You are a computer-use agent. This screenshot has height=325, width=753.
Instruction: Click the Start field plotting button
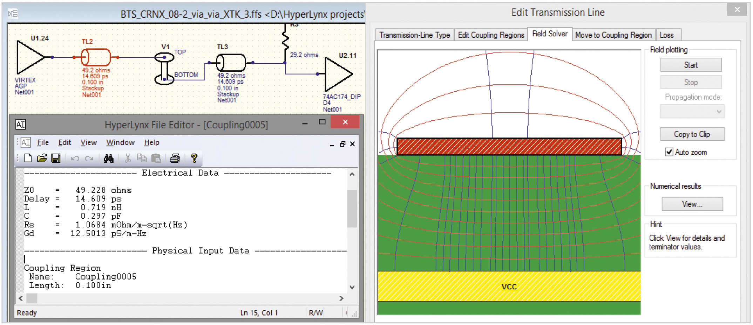[x=691, y=65]
